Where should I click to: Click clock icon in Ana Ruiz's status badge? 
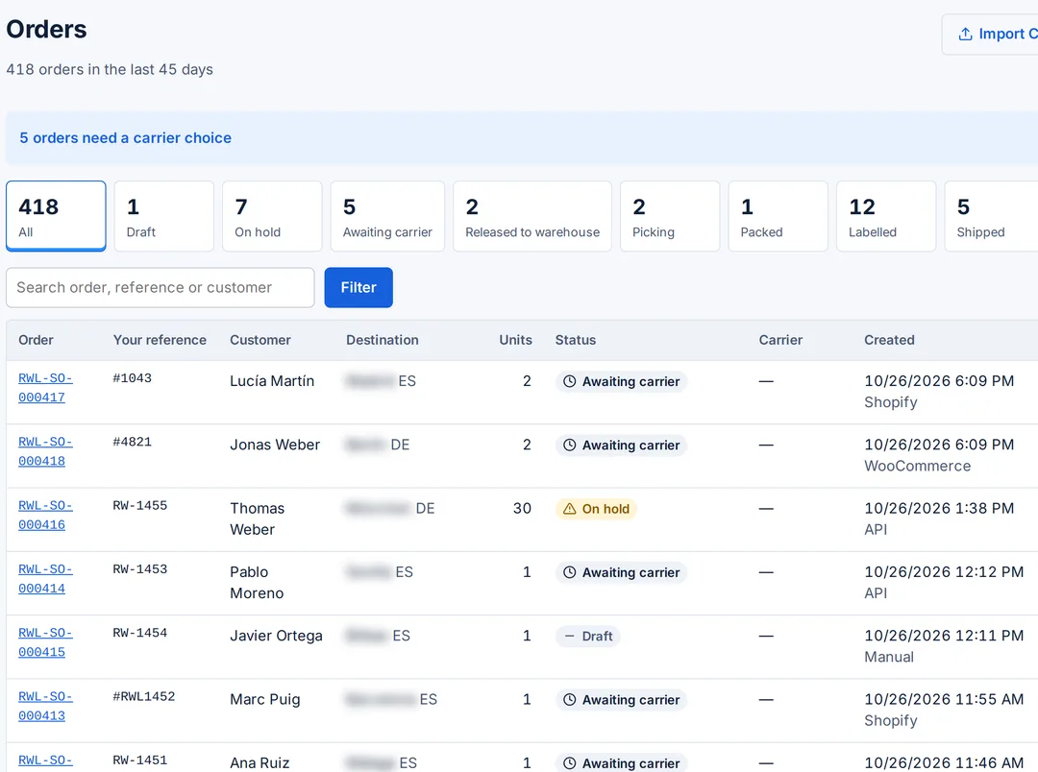pyautogui.click(x=569, y=763)
